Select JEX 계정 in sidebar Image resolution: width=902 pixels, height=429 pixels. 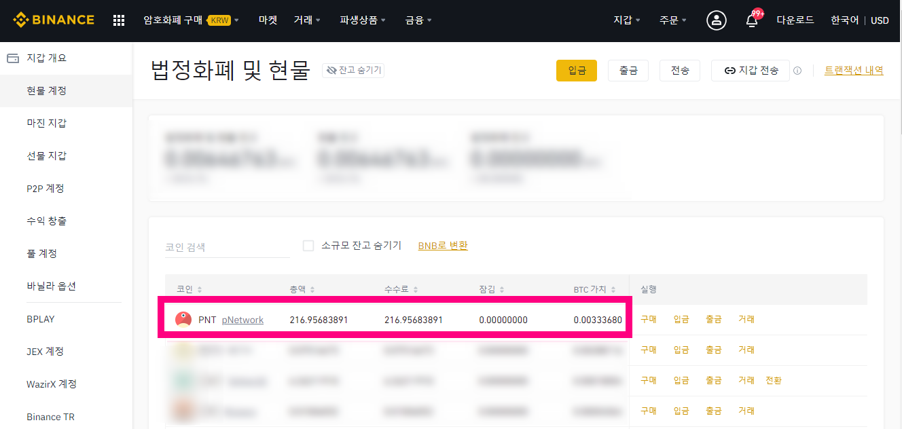66,352
